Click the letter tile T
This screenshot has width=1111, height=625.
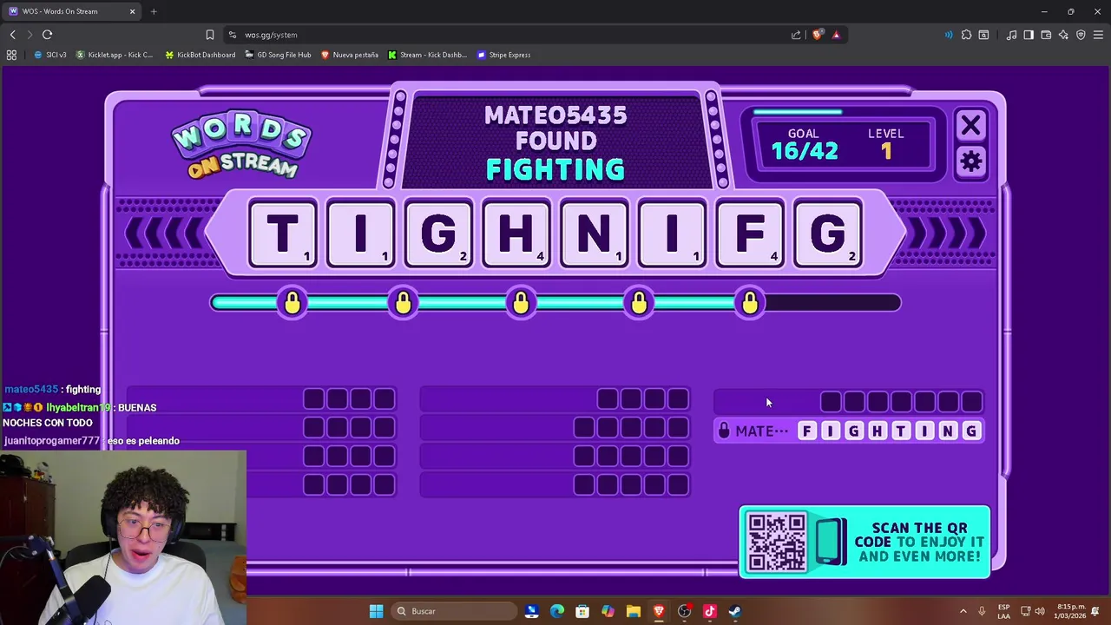coord(282,234)
